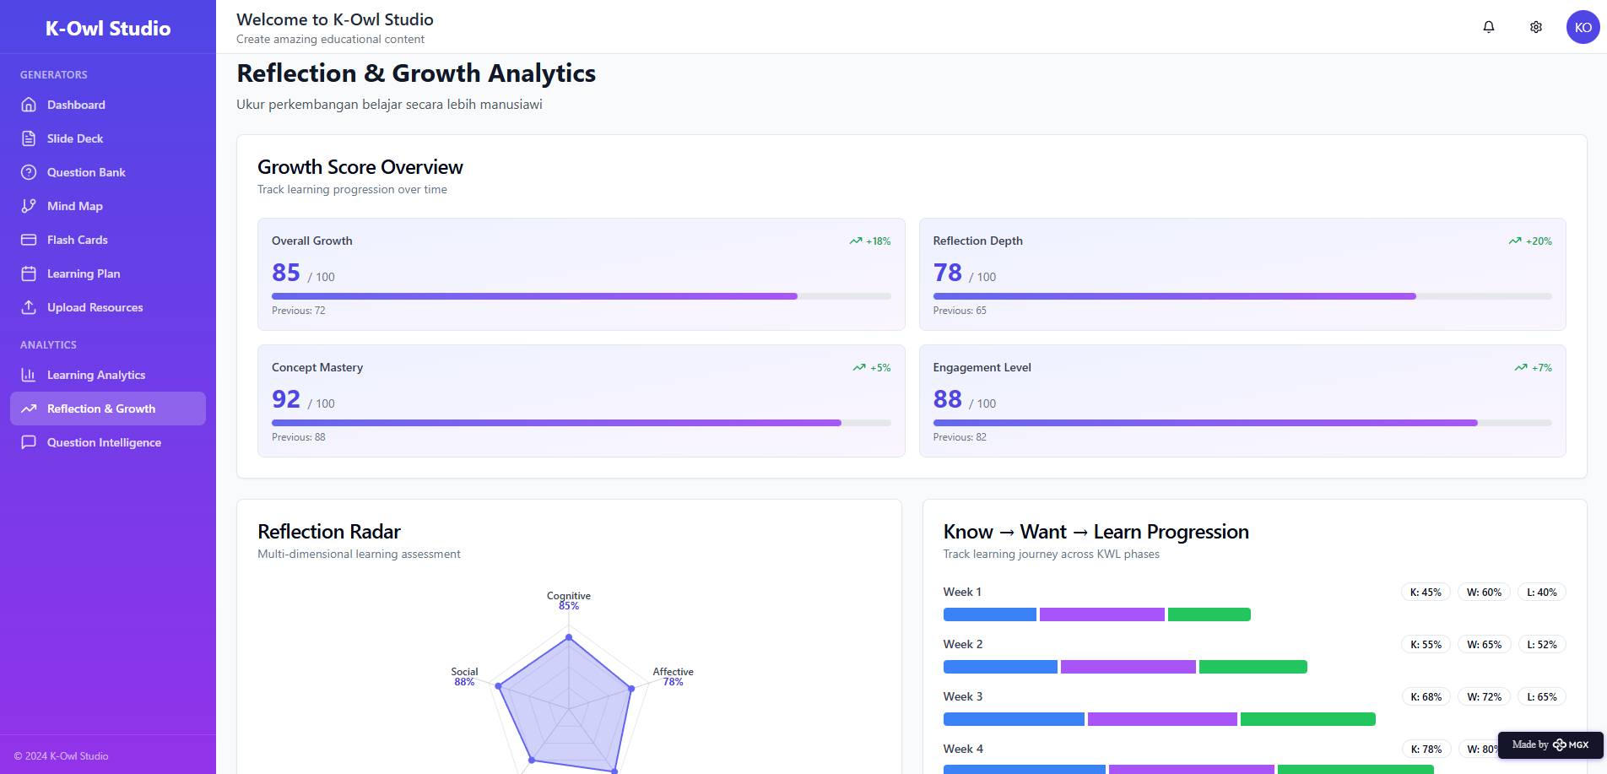Click the Reflection Depth progress bar
The width and height of the screenshot is (1607, 774).
click(x=1242, y=296)
